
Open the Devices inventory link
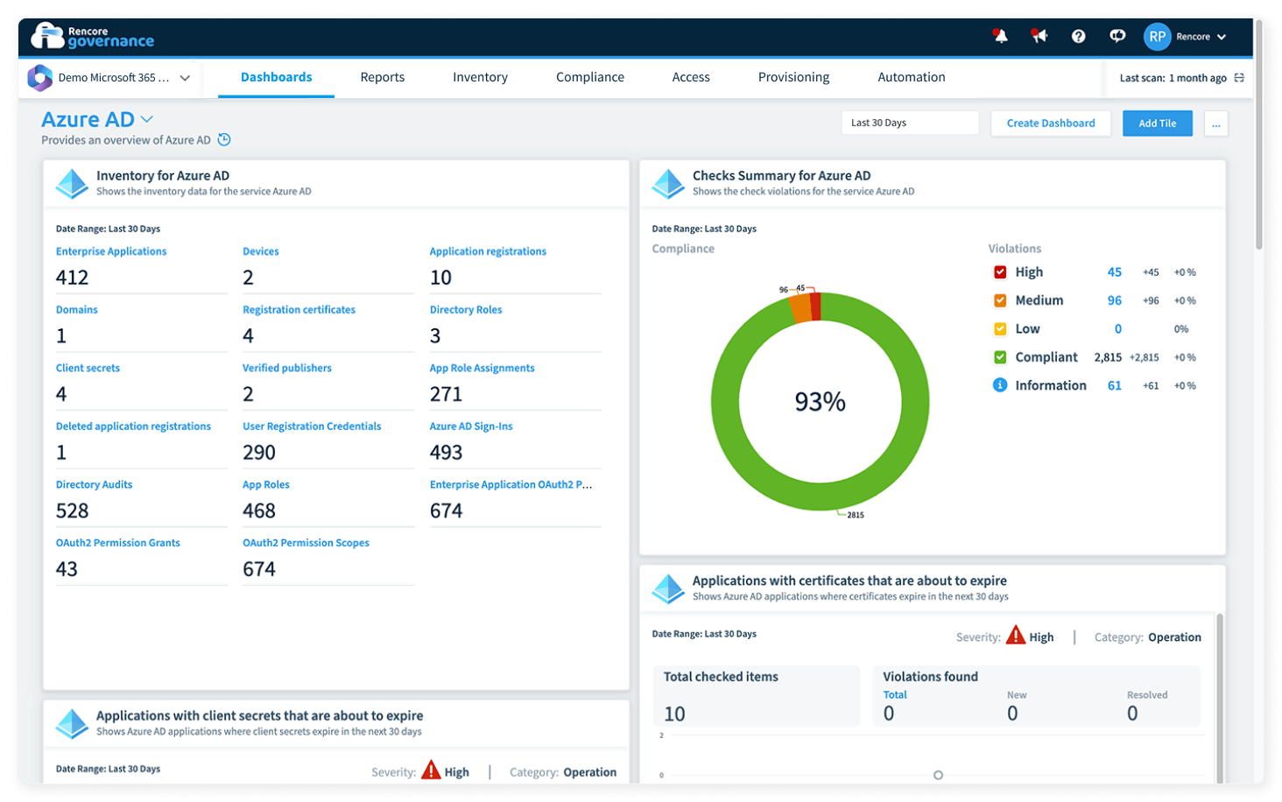pos(261,251)
